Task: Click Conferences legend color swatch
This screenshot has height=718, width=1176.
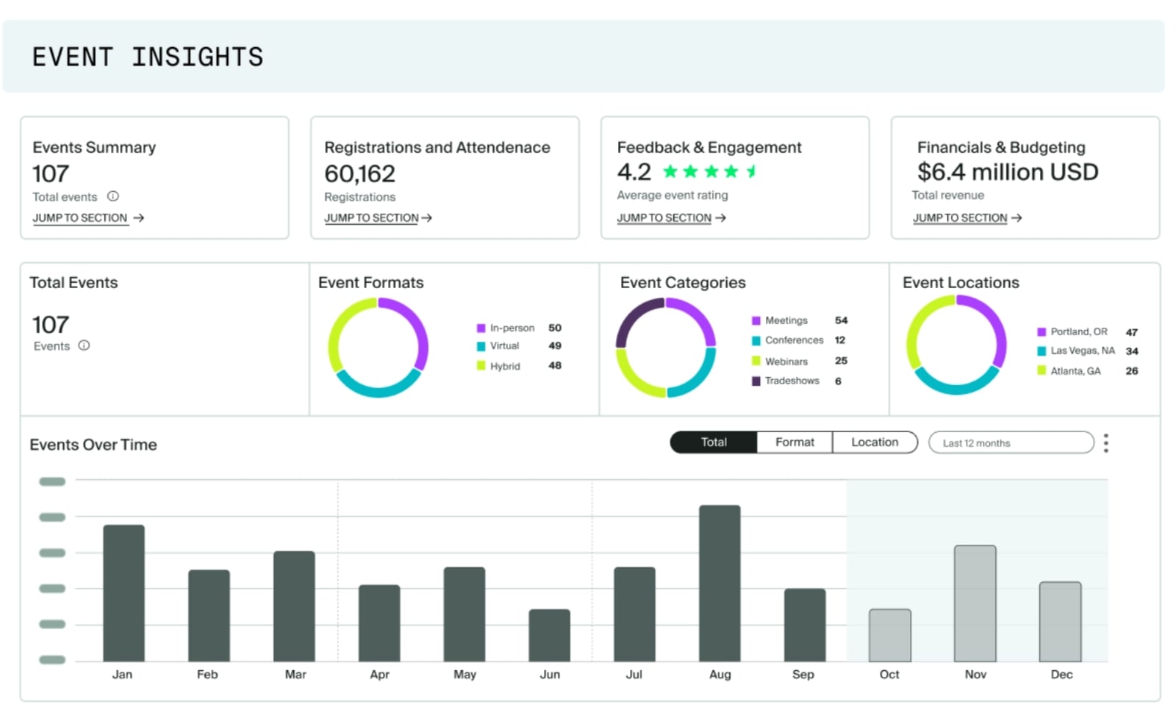Action: [756, 341]
